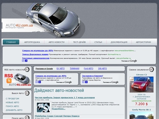
Task: Open the dormashina.ru ad URL
Action: pos(114,54)
